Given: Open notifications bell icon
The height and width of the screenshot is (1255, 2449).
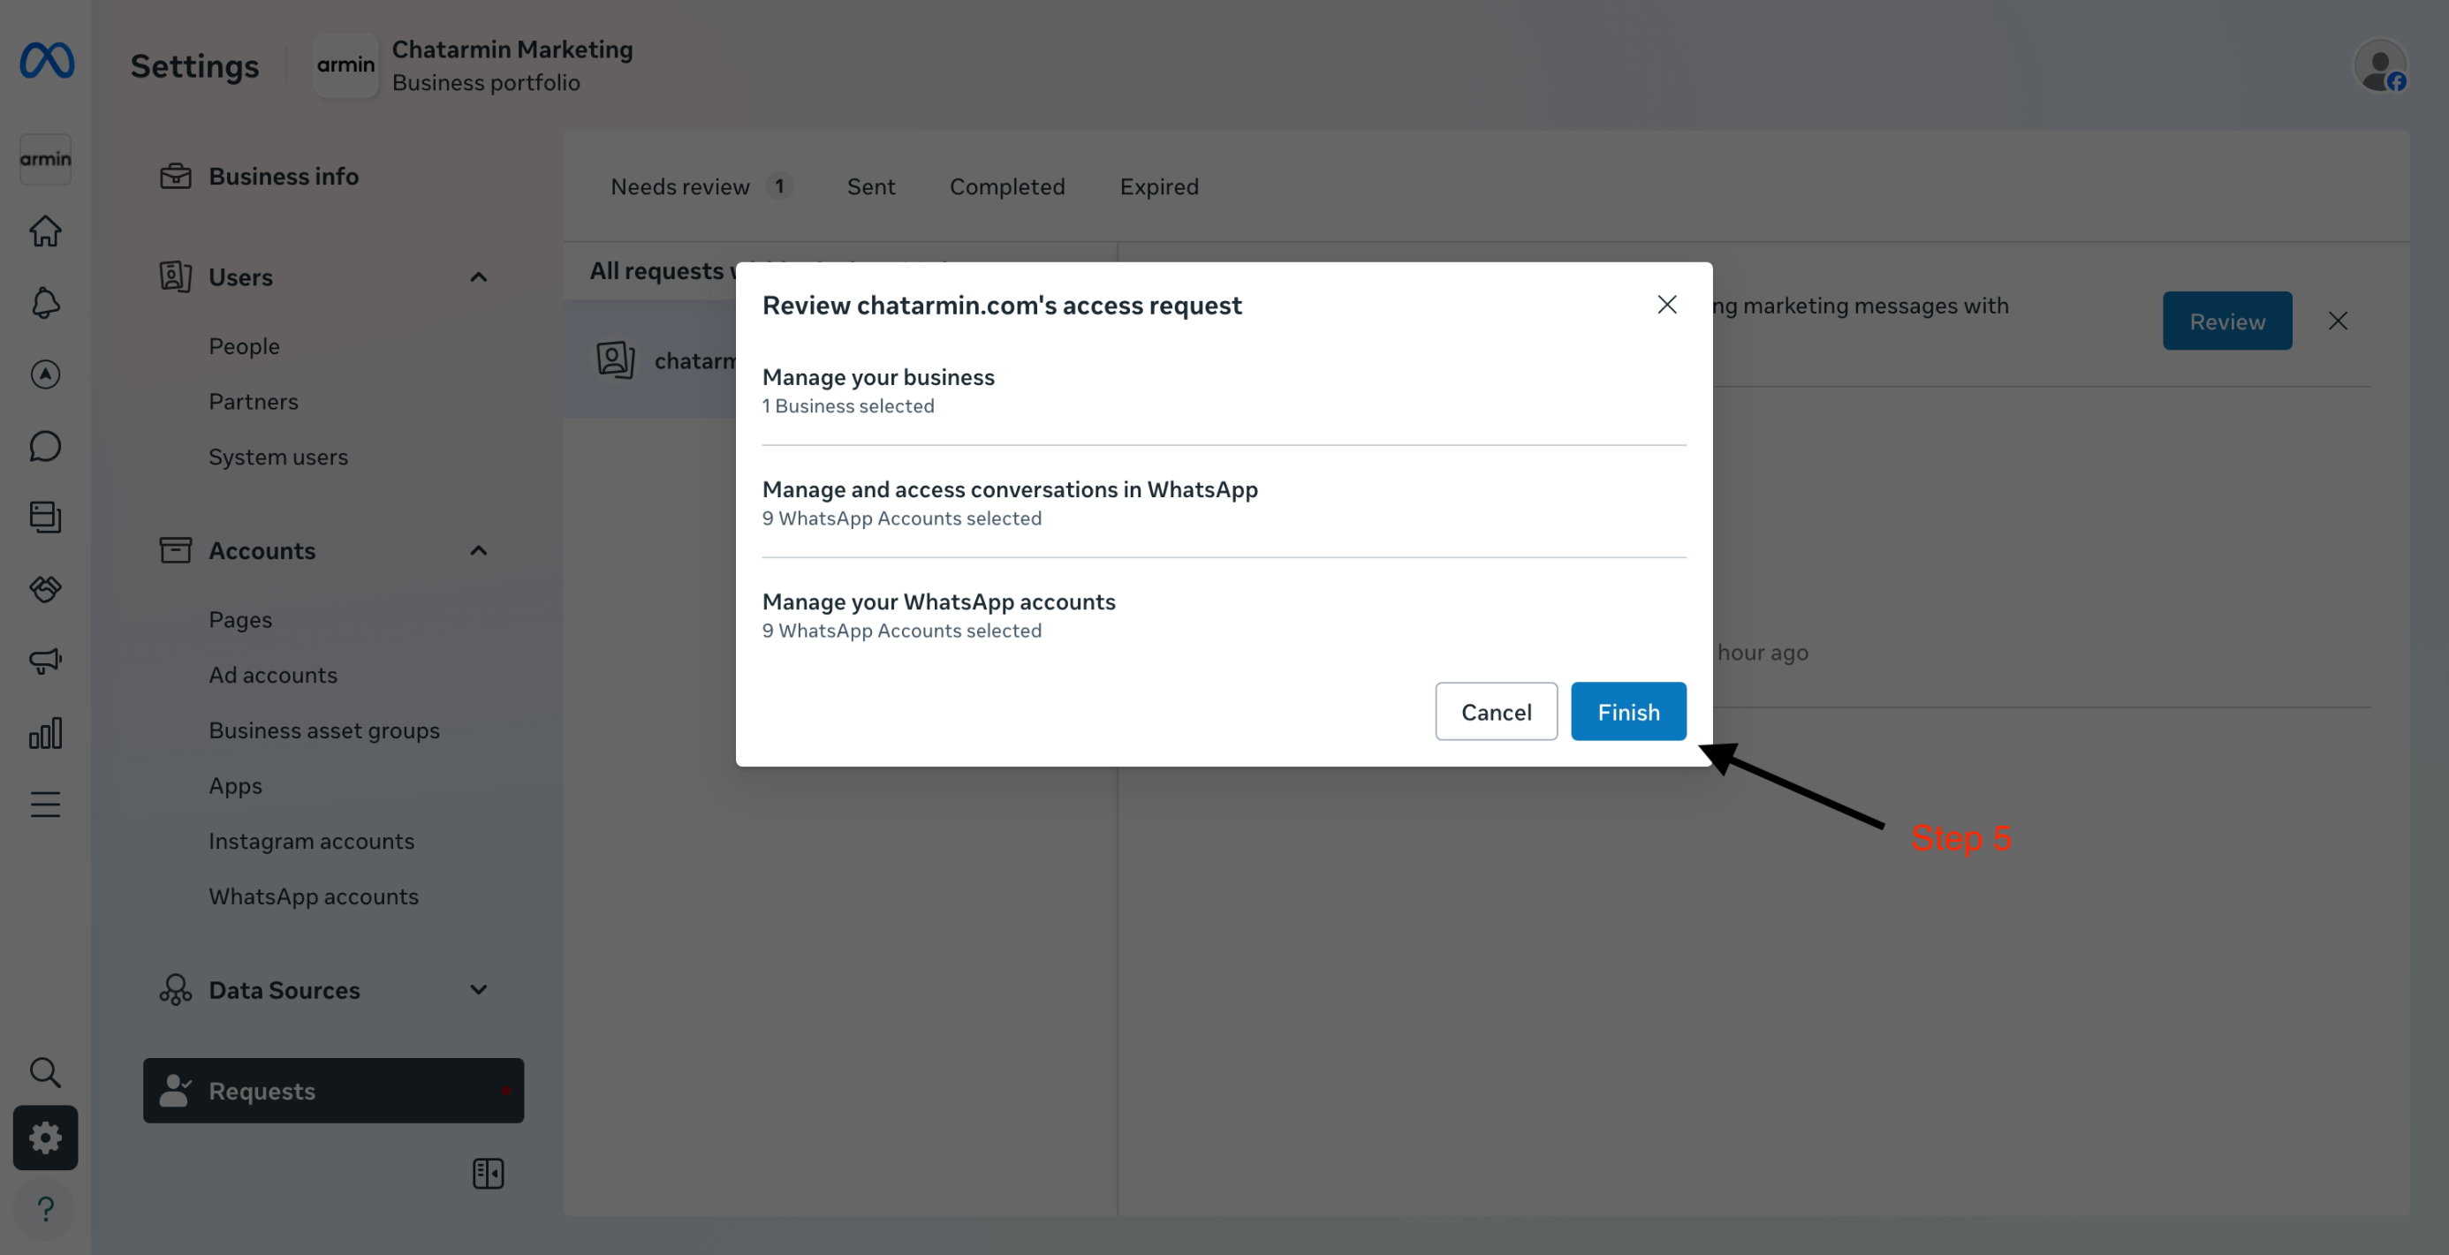Looking at the screenshot, I should 45,303.
